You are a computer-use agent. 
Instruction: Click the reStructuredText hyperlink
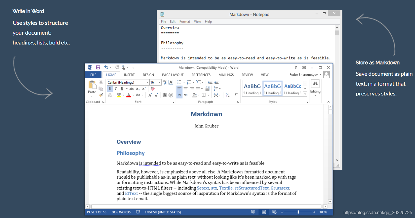(252, 188)
